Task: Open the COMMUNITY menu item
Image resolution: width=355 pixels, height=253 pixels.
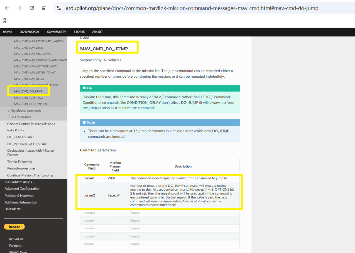Action: 57,32
